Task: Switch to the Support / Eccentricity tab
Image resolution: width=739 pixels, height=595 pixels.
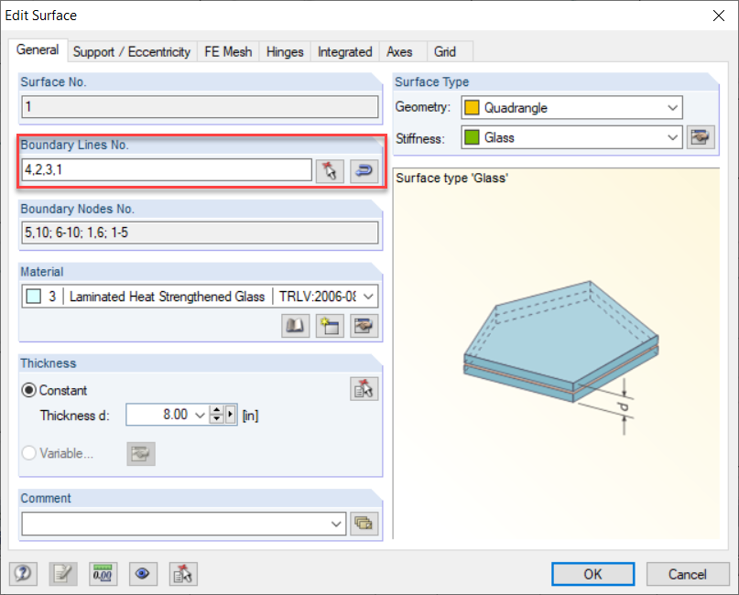Action: [132, 52]
